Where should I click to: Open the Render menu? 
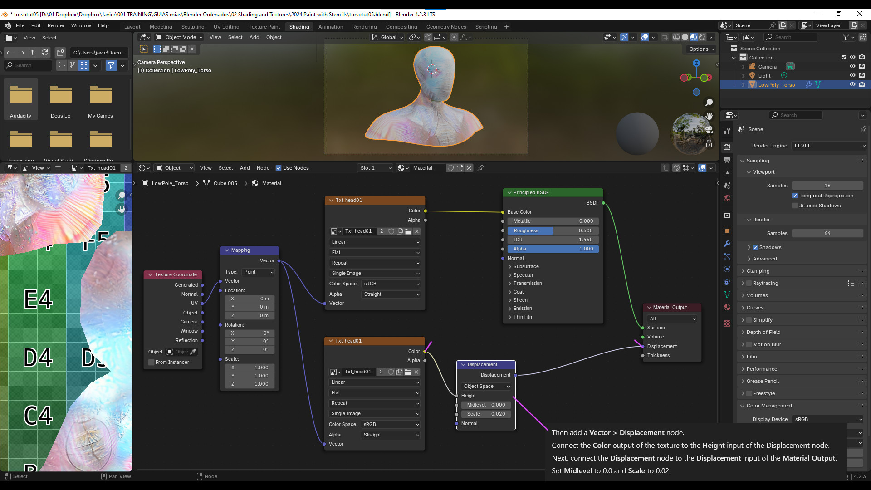(56, 25)
